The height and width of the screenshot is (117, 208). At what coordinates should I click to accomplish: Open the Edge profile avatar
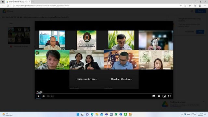coord(200,6)
